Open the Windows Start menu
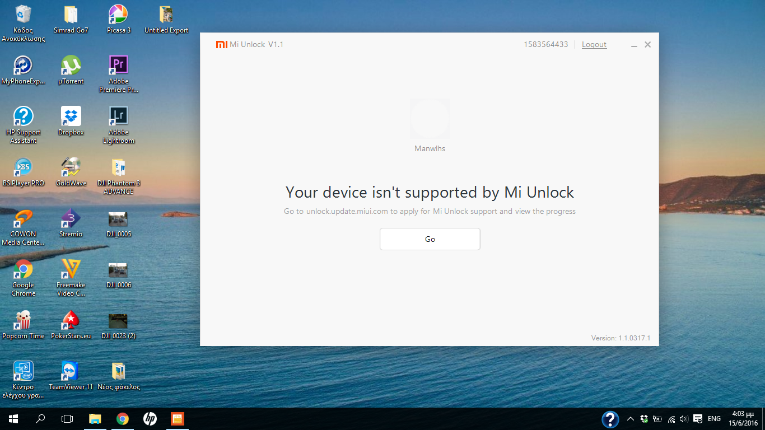Viewport: 765px width, 430px height. [x=13, y=419]
